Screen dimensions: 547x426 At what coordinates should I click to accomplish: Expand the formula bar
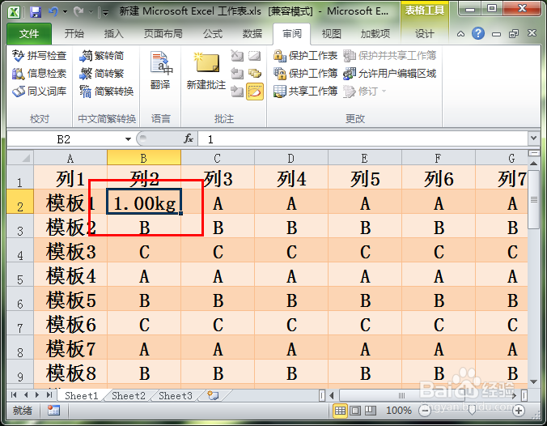click(x=533, y=138)
